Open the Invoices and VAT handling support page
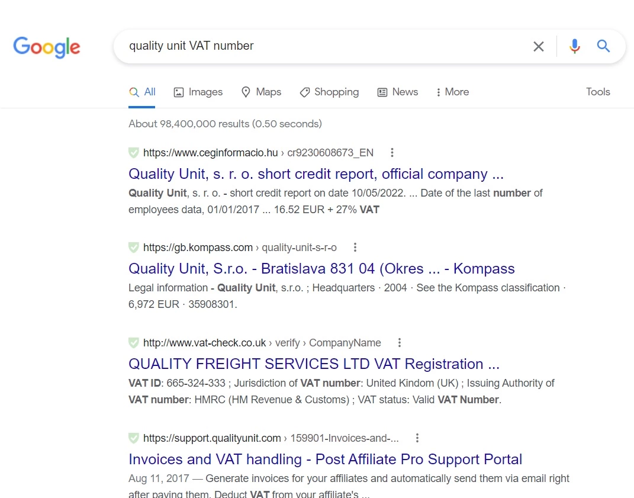The height and width of the screenshot is (498, 634). pos(325,459)
